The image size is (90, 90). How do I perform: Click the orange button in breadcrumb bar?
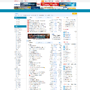74,14
